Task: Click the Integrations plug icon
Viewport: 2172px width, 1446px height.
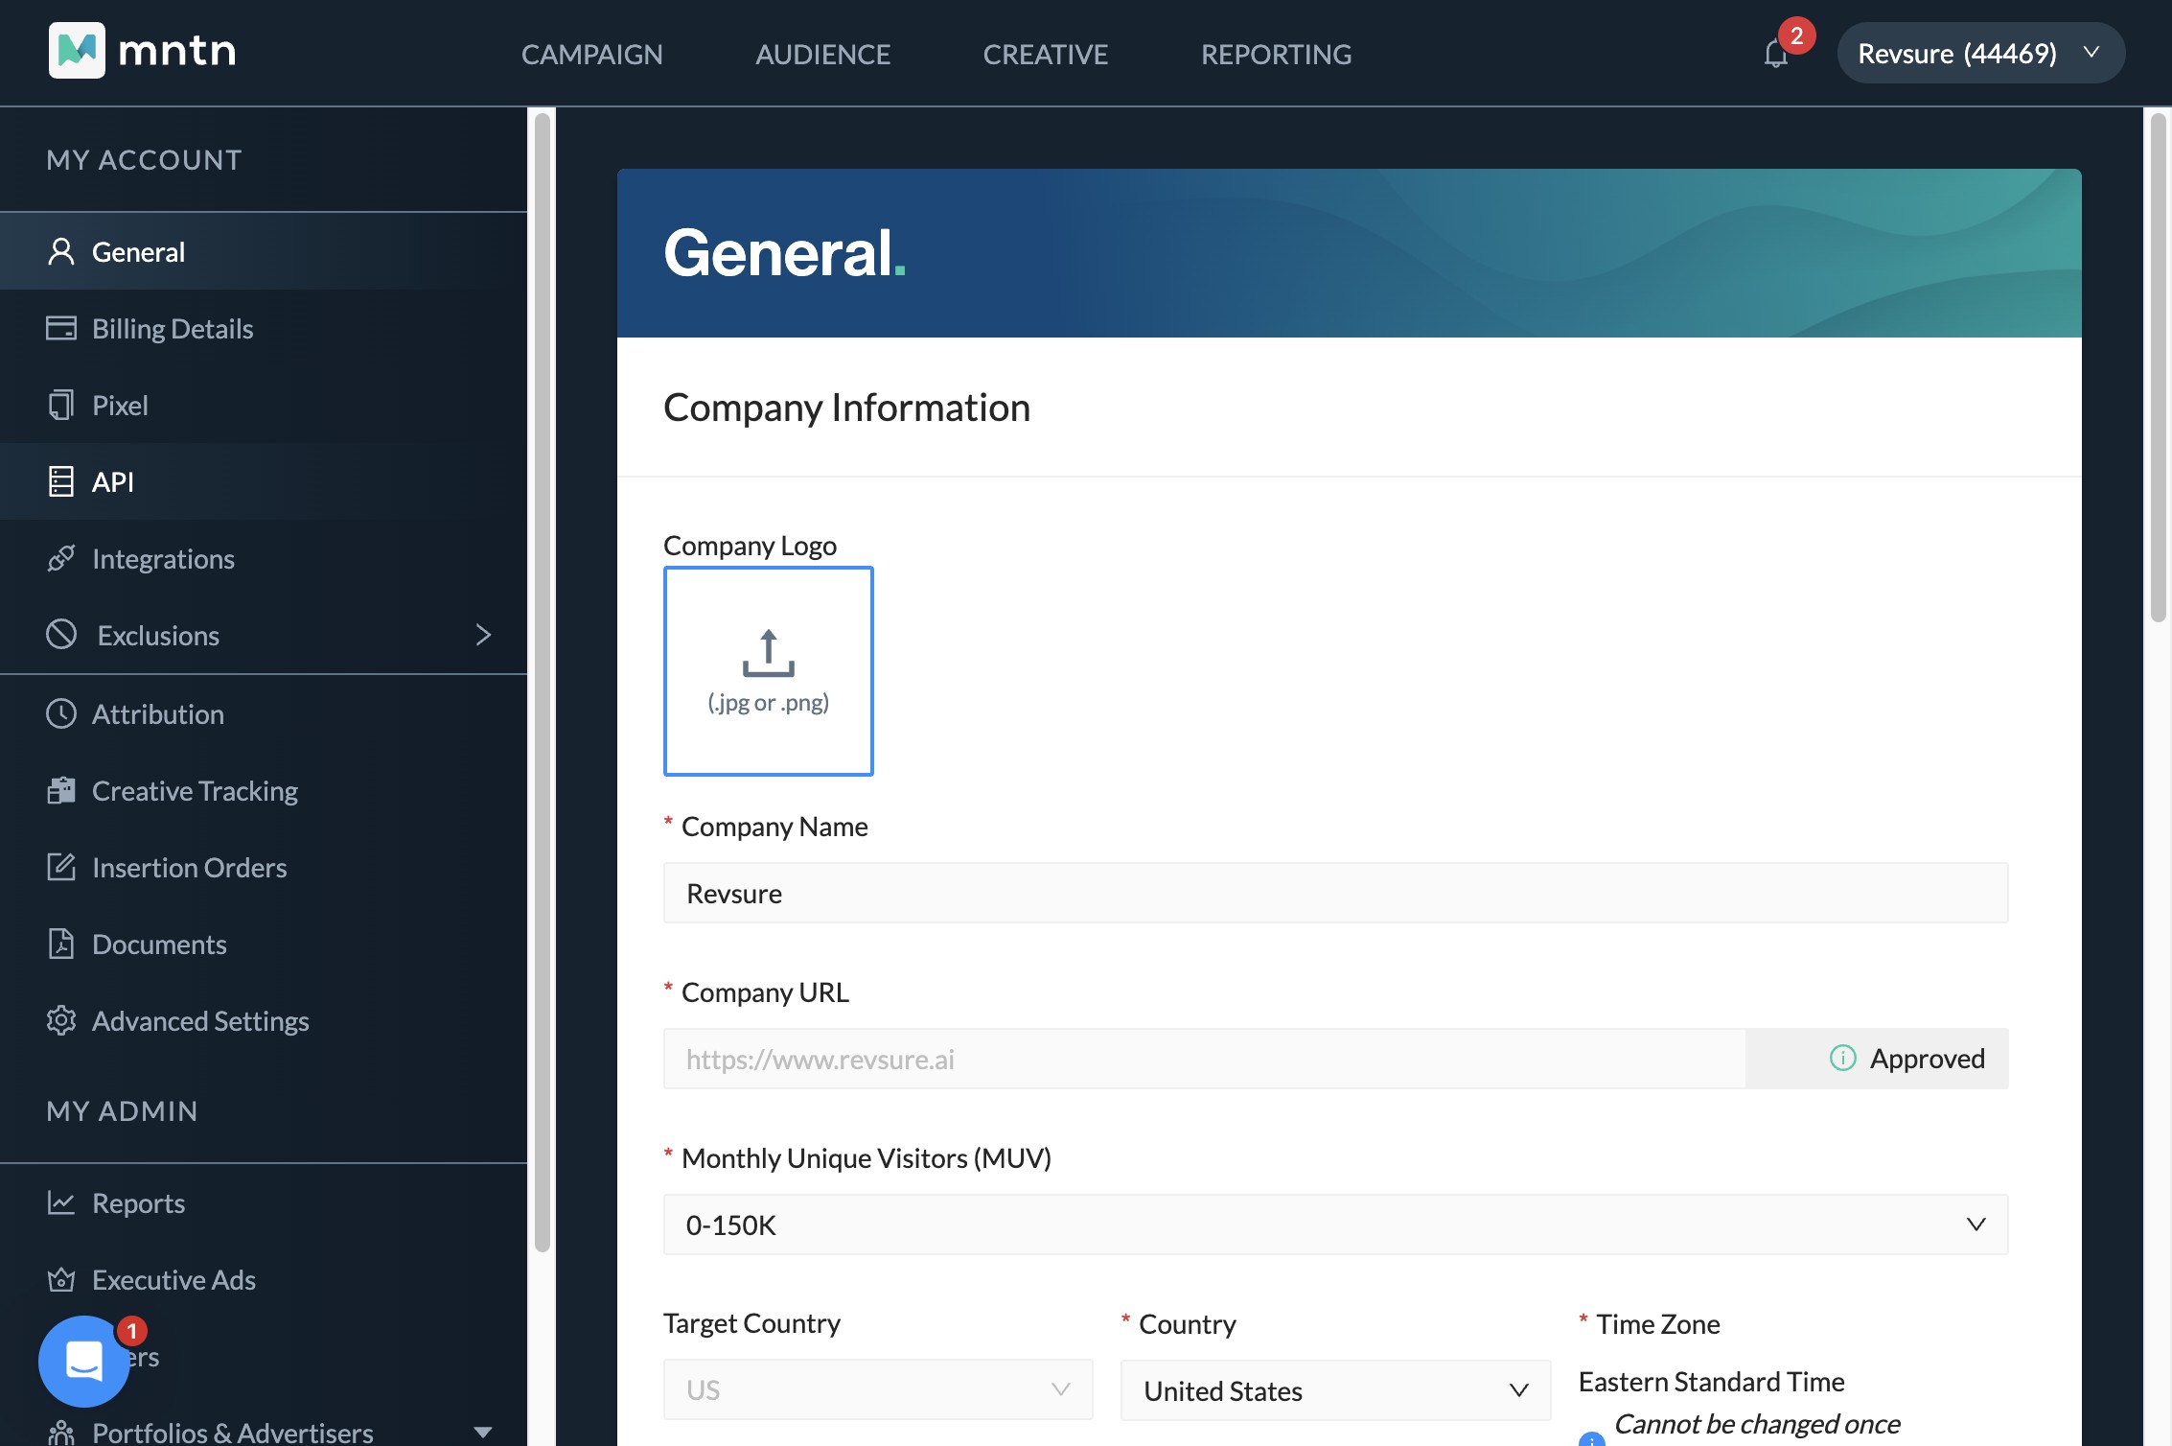Action: 61,559
